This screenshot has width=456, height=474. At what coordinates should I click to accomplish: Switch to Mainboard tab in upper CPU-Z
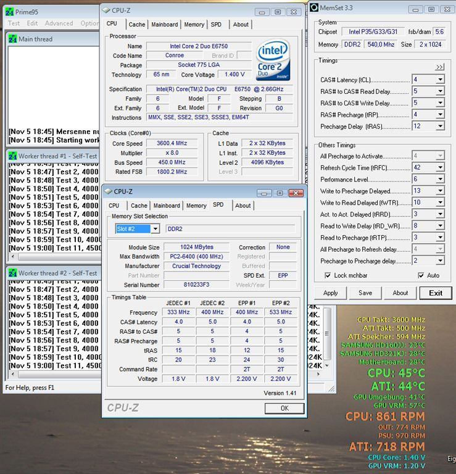(x=165, y=25)
